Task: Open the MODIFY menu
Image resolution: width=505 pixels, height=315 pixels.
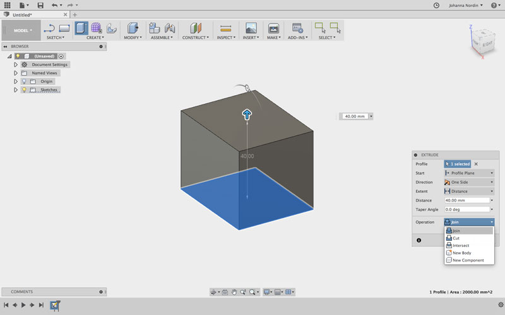Action: (x=133, y=37)
